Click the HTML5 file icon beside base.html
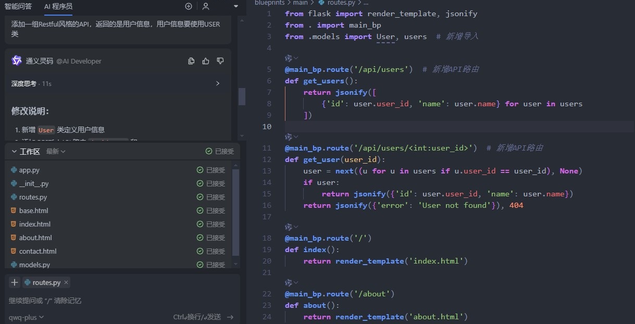Viewport: 635px width, 324px height. [14, 210]
